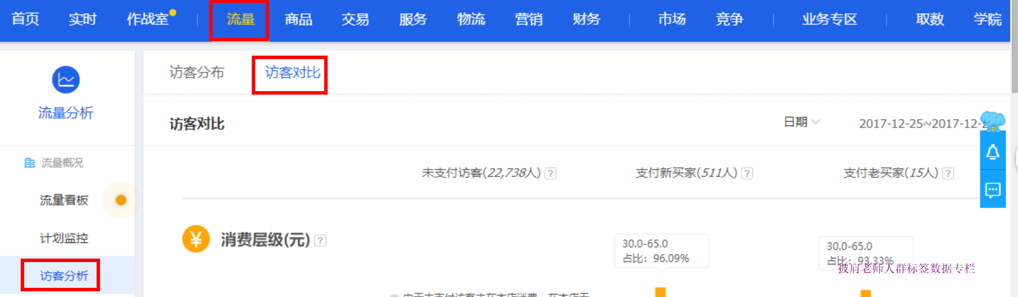This screenshot has height=297, width=1018.
Task: Switch to the 访客分布 tab
Action: (197, 73)
